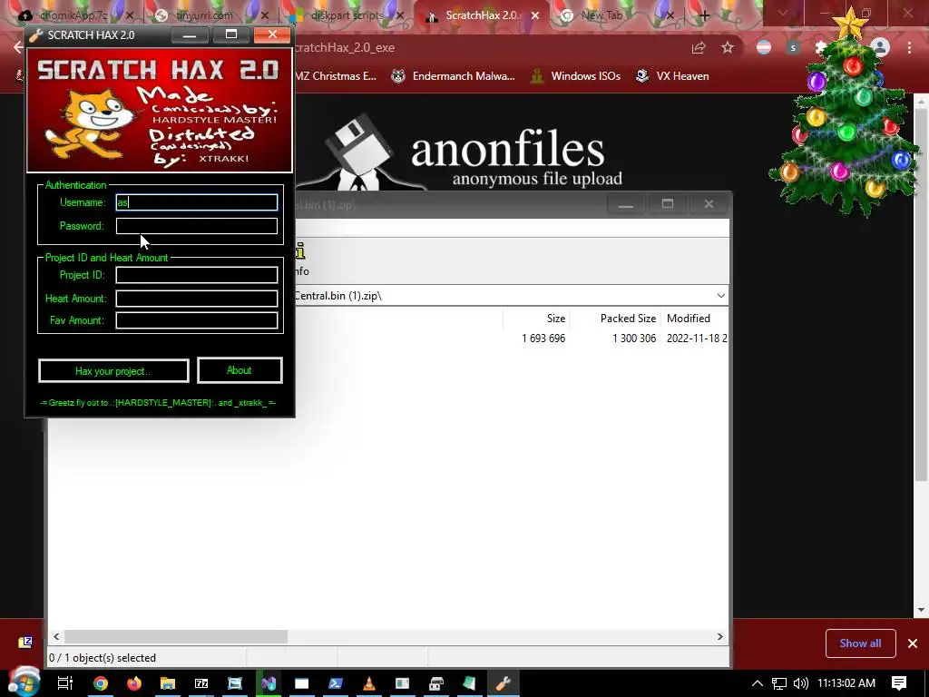Click the 7-Zip horizontal scrollbar thumb
The width and height of the screenshot is (929, 697).
click(176, 636)
